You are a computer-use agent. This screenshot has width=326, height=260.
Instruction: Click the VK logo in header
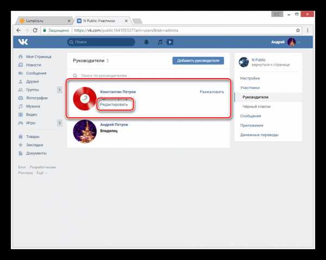(x=23, y=42)
